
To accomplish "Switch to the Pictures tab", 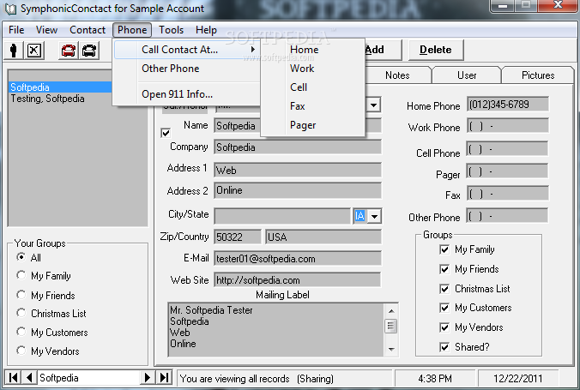I will click(538, 75).
